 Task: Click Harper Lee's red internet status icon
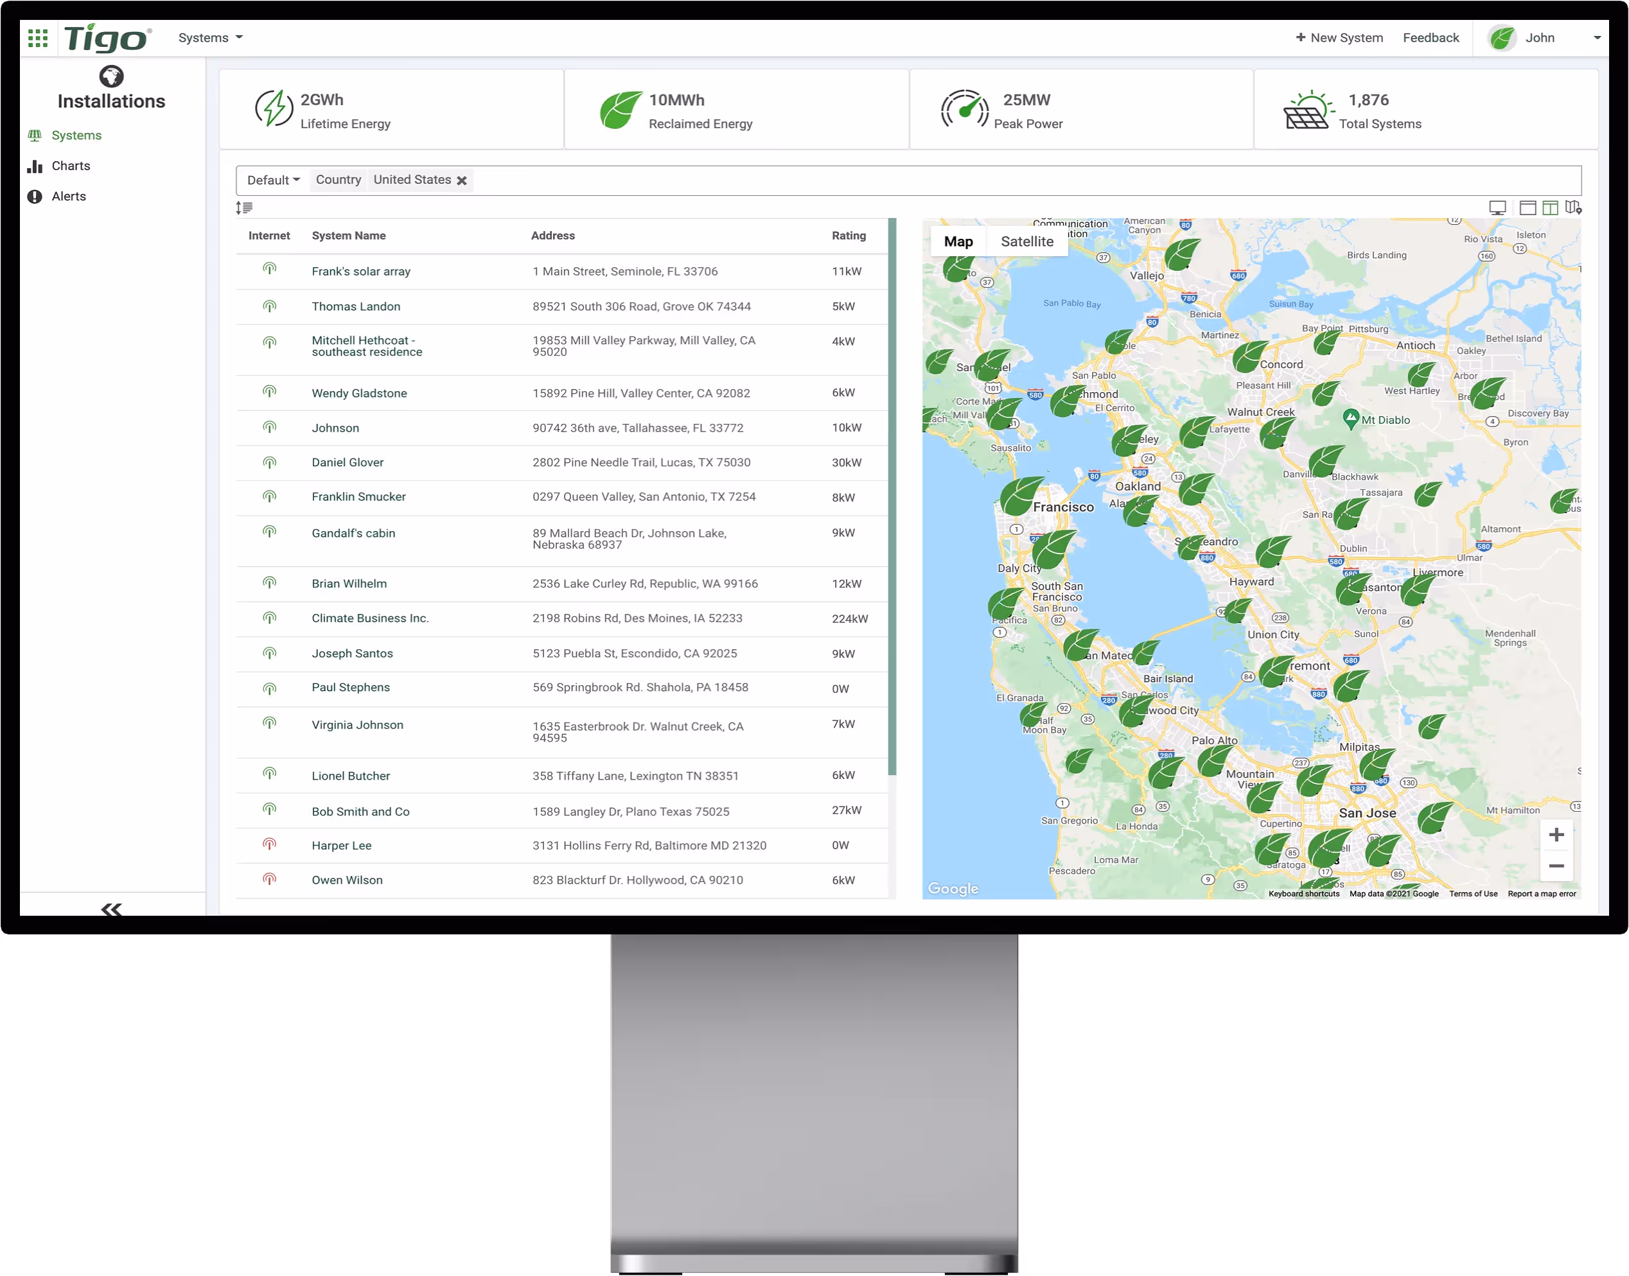point(270,844)
